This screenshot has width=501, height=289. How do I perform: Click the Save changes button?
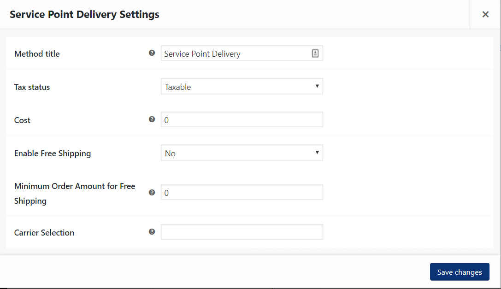[x=460, y=272]
